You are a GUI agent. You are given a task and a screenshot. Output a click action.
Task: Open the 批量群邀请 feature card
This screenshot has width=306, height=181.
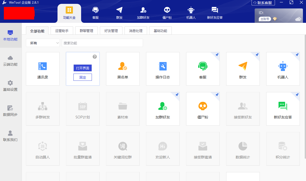point(83,149)
